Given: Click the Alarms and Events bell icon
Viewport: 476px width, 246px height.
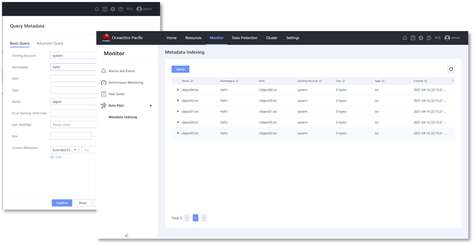Looking at the screenshot, I should click(104, 71).
